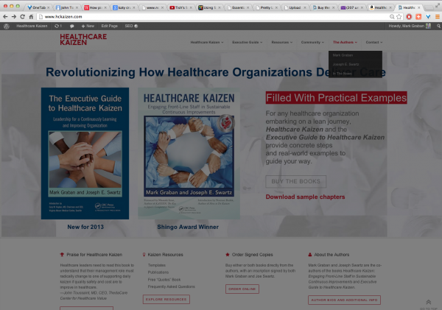Click the zoom magnifier in address bar
442x310 pixels.
pos(392,17)
